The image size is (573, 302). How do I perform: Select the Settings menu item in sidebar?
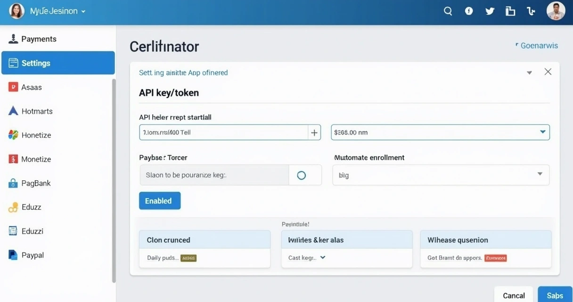tap(58, 63)
